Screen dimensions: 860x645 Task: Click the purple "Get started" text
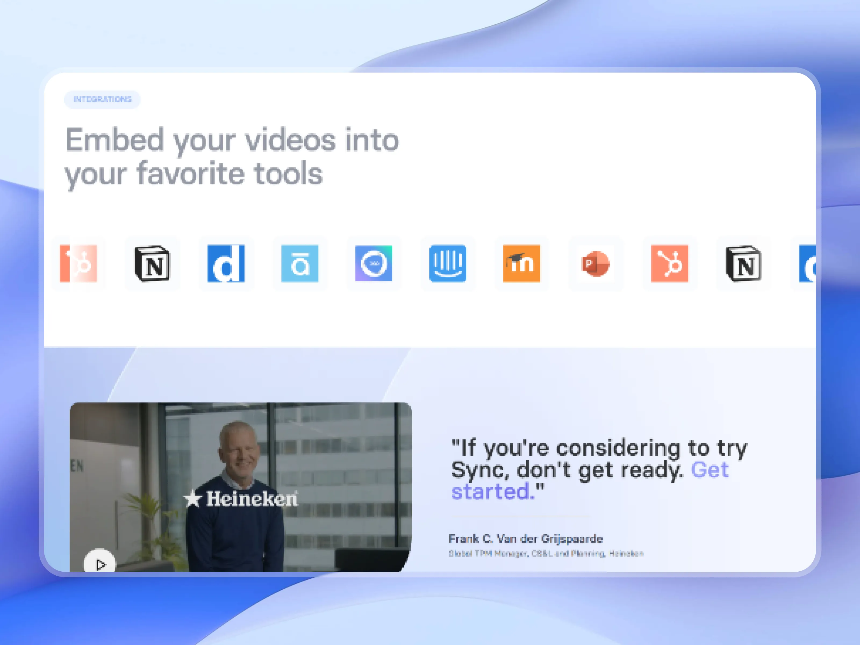709,470
